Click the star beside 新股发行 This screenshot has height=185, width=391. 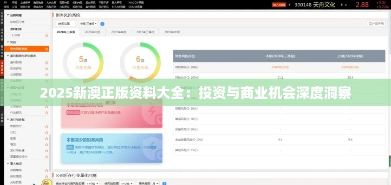(x=46, y=125)
